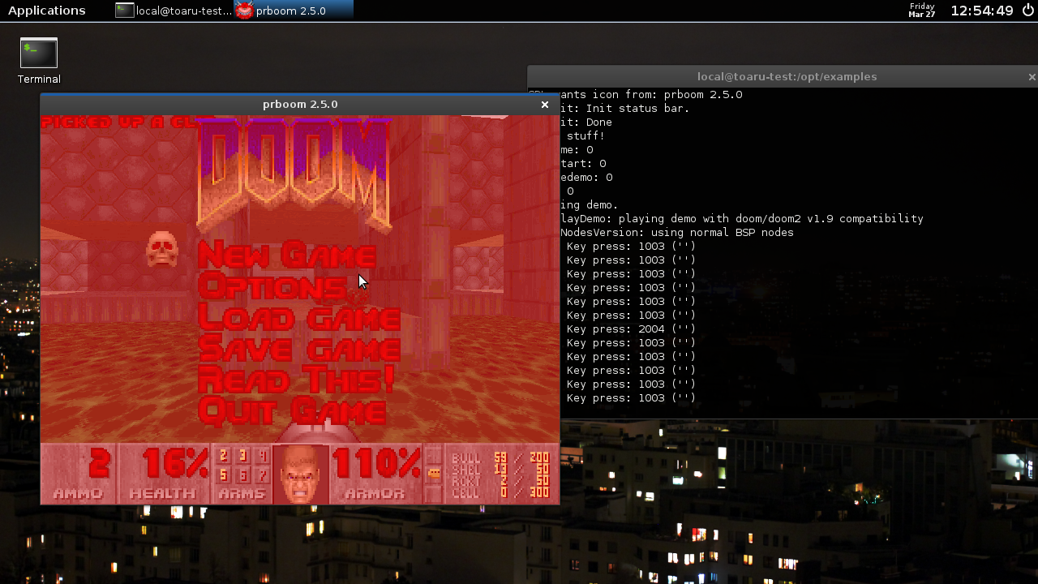Click the power icon in top panel
Screen dimensions: 1038x584
pos(1028,11)
